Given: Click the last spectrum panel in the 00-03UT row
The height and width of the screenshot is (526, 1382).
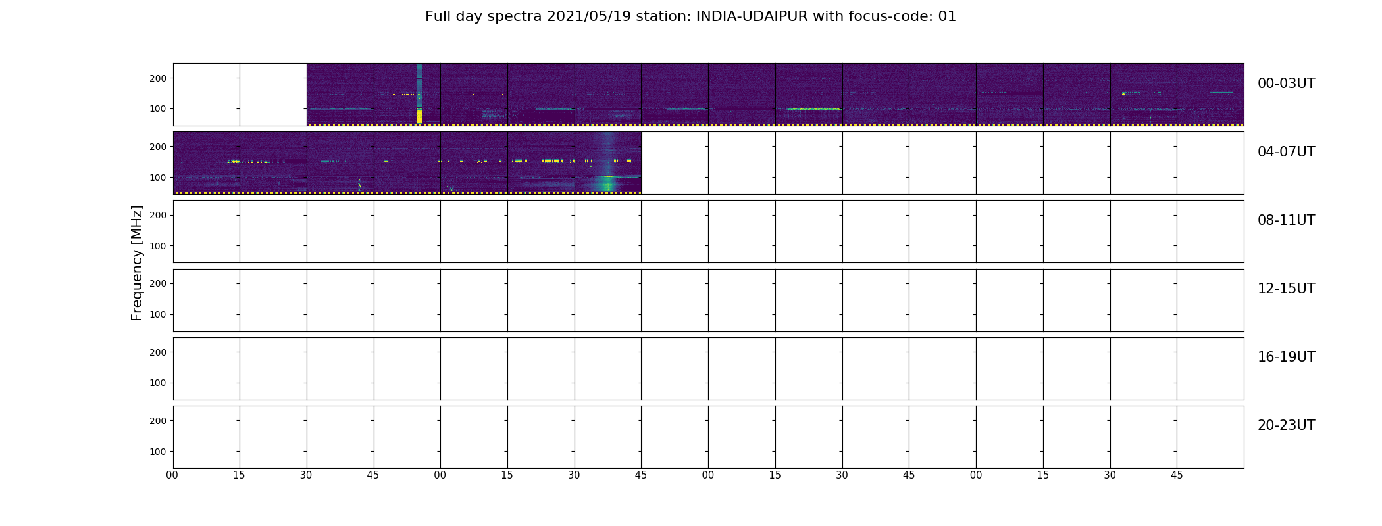Looking at the screenshot, I should 1210,95.
